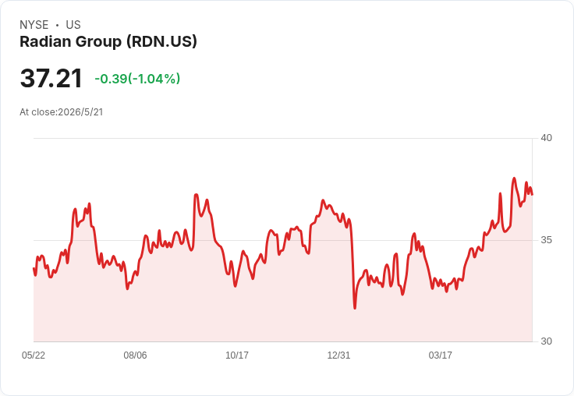Click the At close:2026/5/21 timestamp
Screen dimensions: 574x396
point(61,112)
